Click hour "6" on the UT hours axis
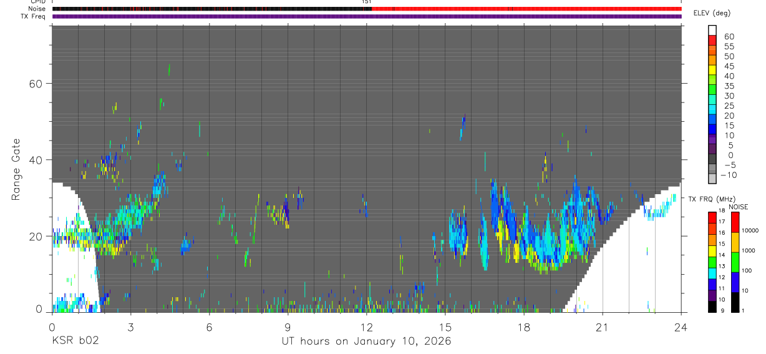Viewport: 766px width, 354px height. (210, 327)
